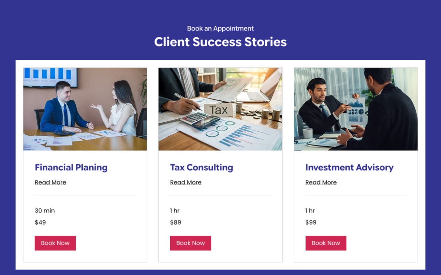Viewport: 441px width, 275px height.
Task: Click the Financial Planing meeting photo
Action: [85, 109]
